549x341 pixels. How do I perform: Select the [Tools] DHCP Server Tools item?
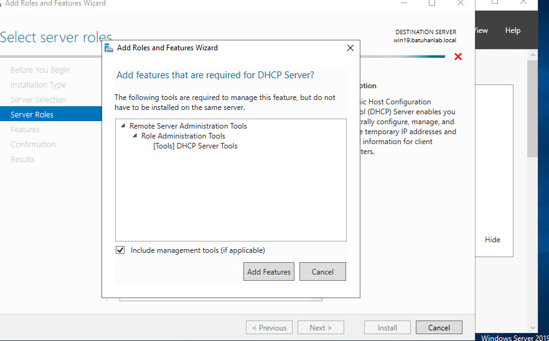195,146
